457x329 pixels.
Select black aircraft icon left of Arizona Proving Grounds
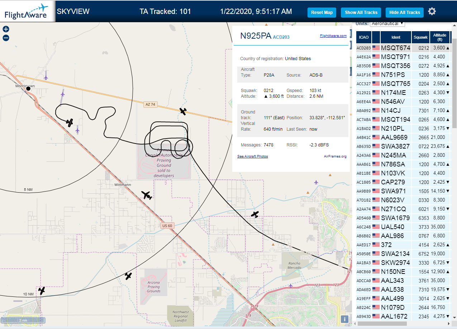tap(128, 276)
